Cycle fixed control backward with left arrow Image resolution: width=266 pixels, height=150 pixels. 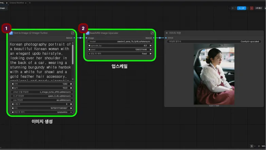[x=89, y=54]
